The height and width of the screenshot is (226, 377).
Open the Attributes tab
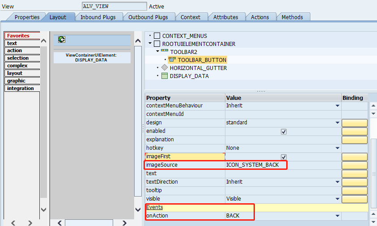click(225, 17)
